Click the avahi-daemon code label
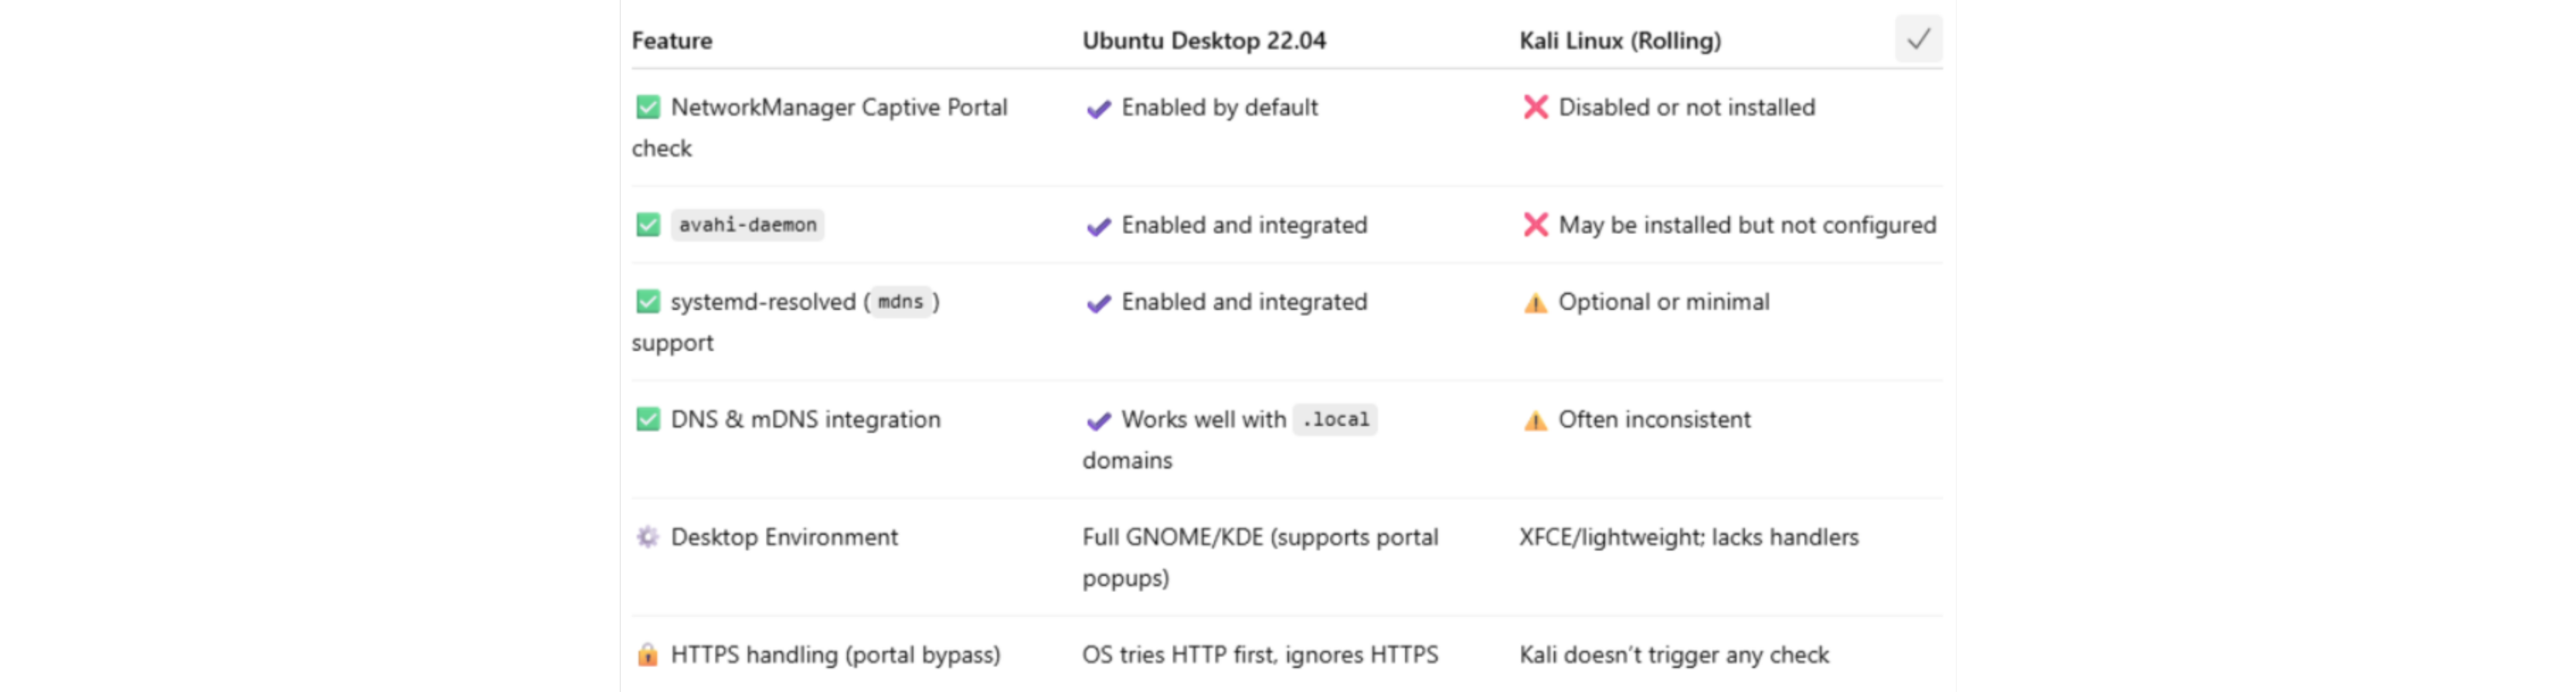 [x=747, y=225]
